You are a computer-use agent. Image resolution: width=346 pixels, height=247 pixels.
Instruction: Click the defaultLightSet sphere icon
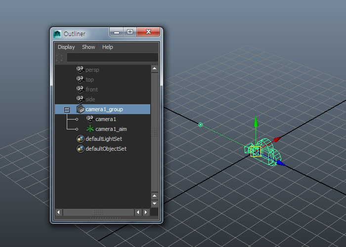80,139
